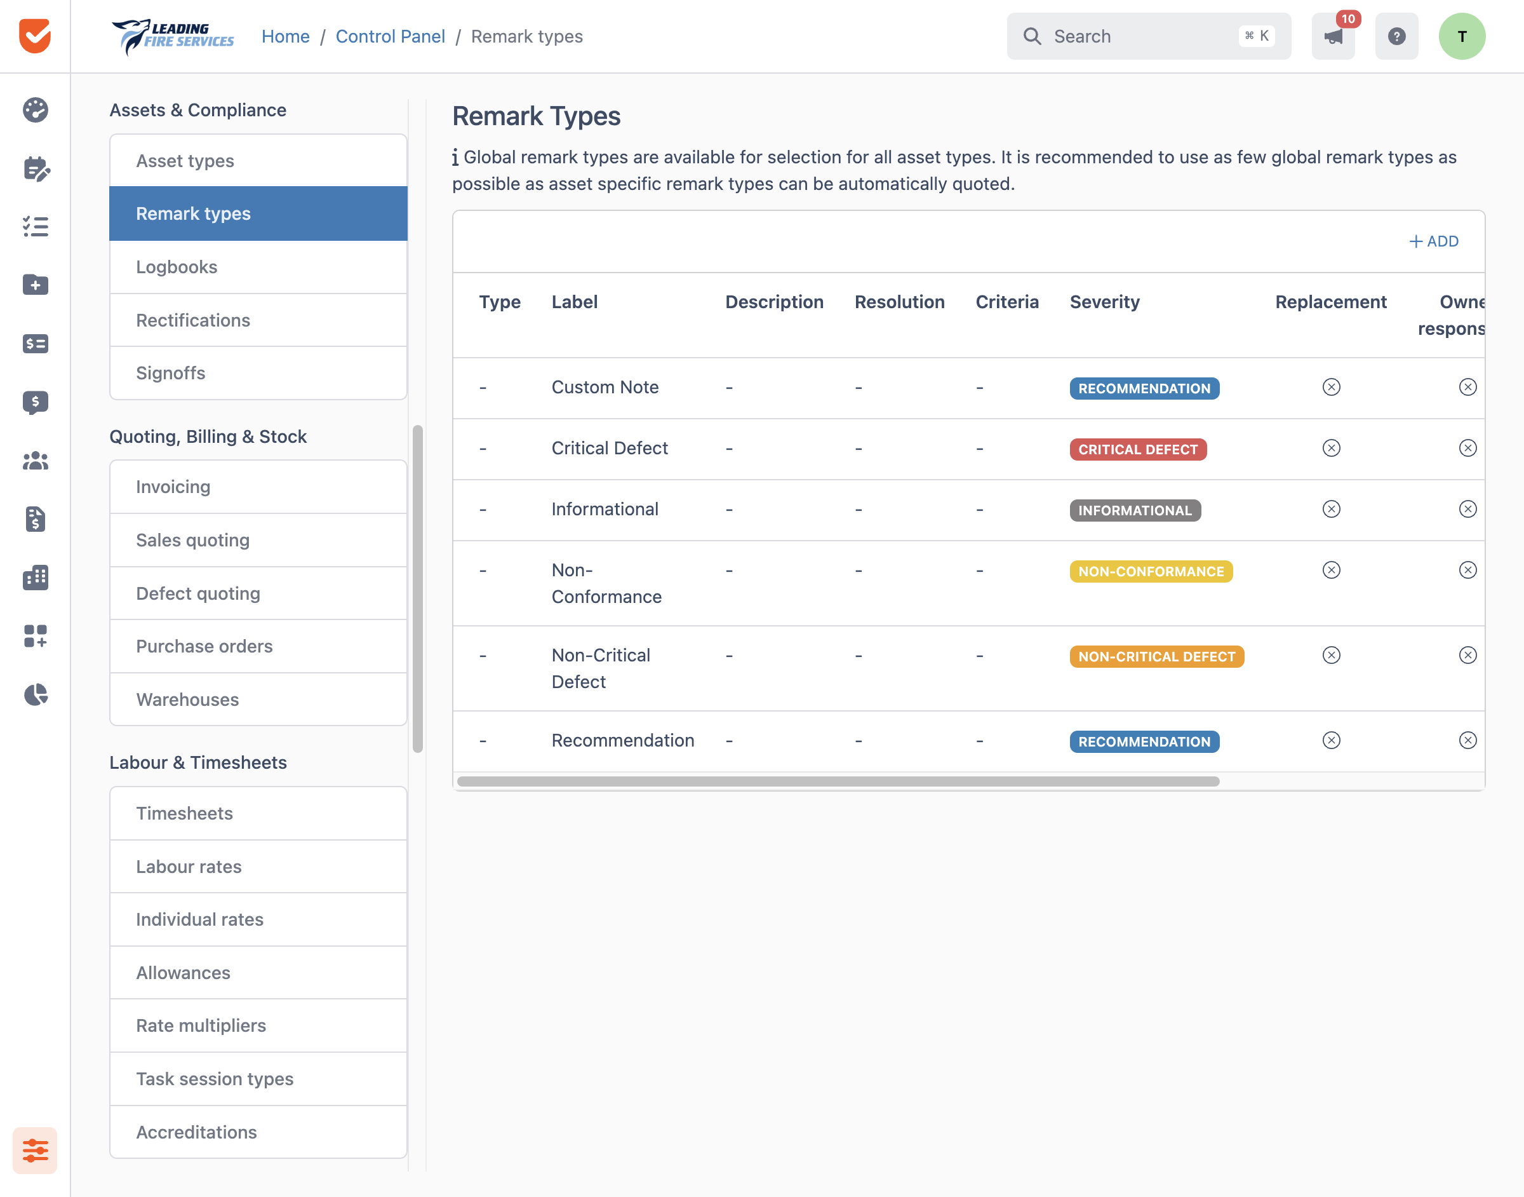Image resolution: width=1524 pixels, height=1197 pixels.
Task: Open Rectifications settings
Action: [x=258, y=320]
